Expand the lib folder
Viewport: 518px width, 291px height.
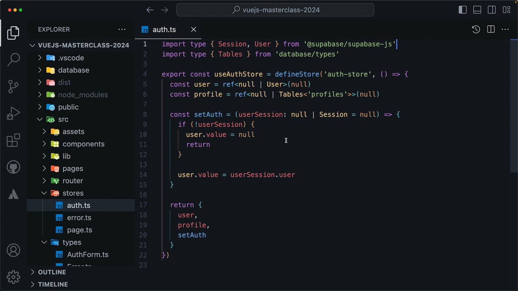point(81,156)
